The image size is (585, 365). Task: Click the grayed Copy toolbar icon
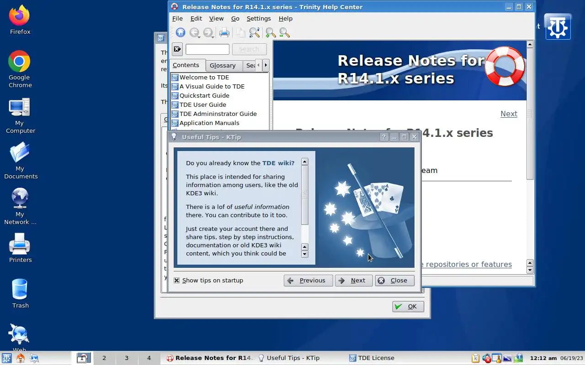pyautogui.click(x=240, y=32)
